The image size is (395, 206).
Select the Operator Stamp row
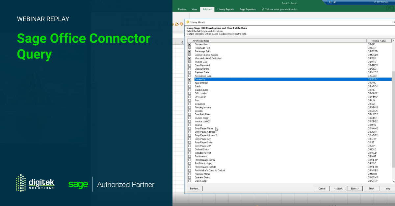pyautogui.click(x=290, y=177)
